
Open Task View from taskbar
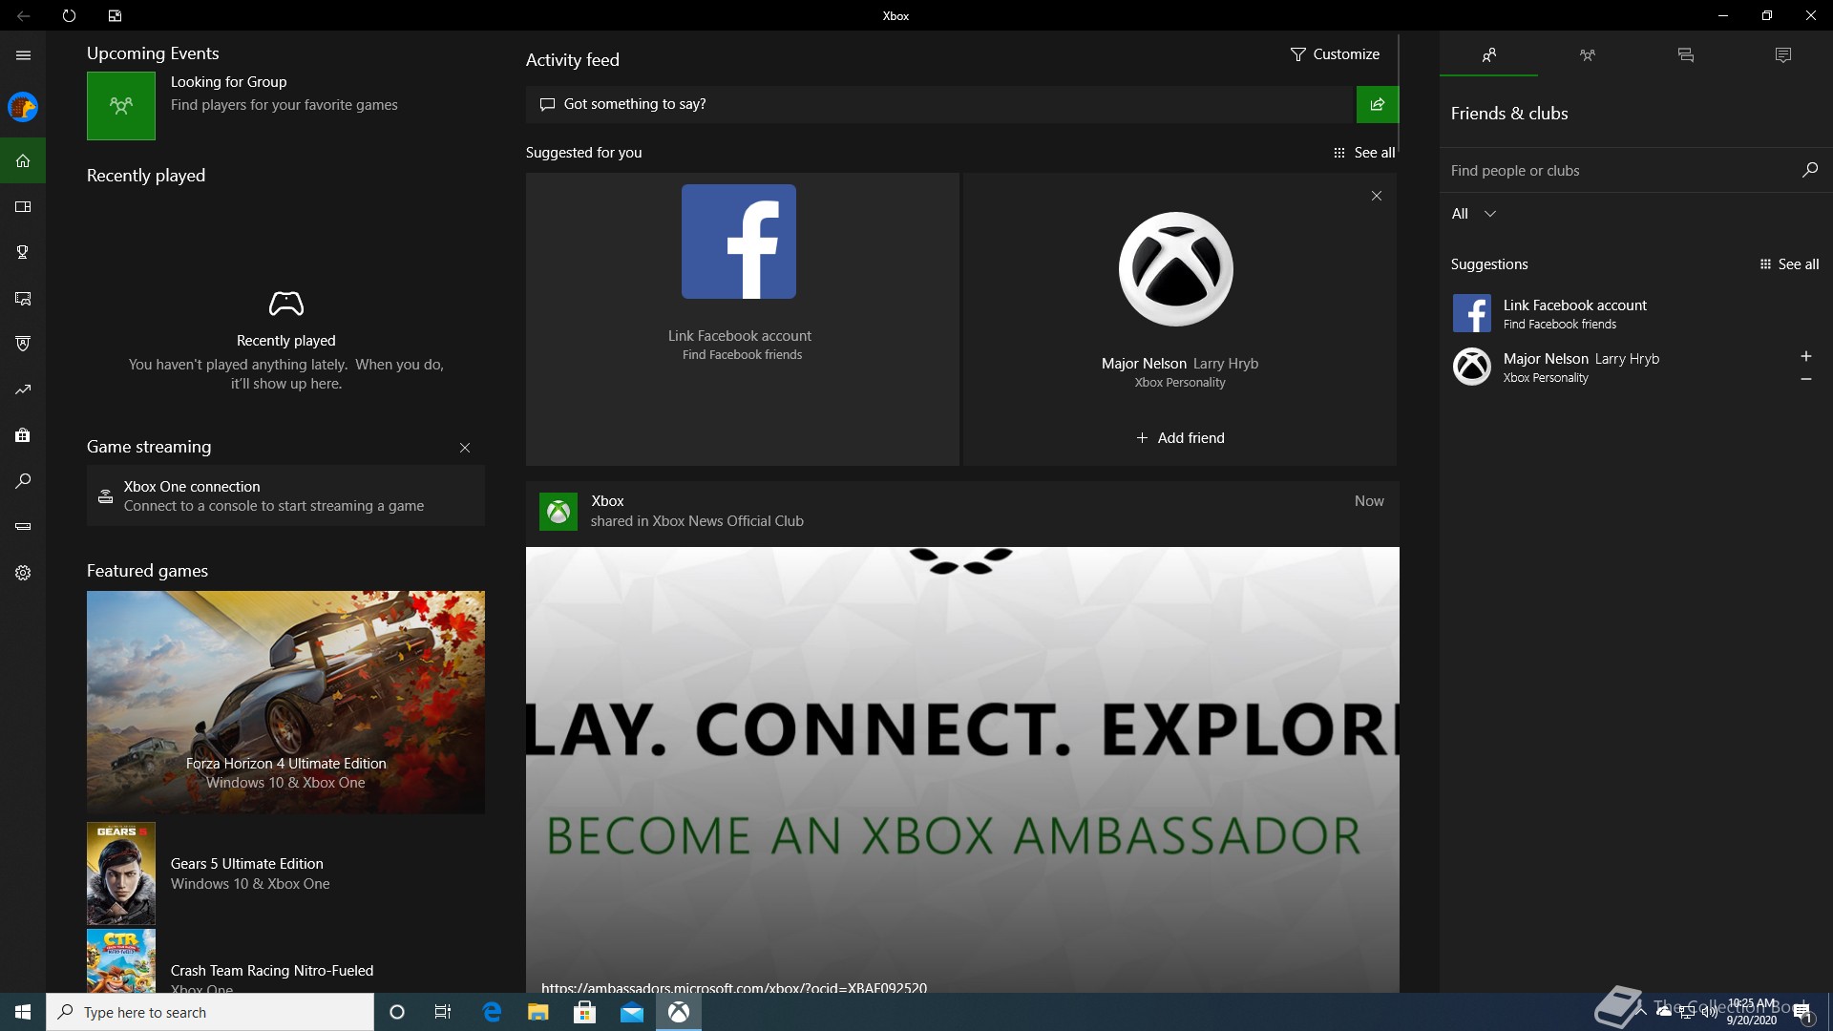(443, 1012)
